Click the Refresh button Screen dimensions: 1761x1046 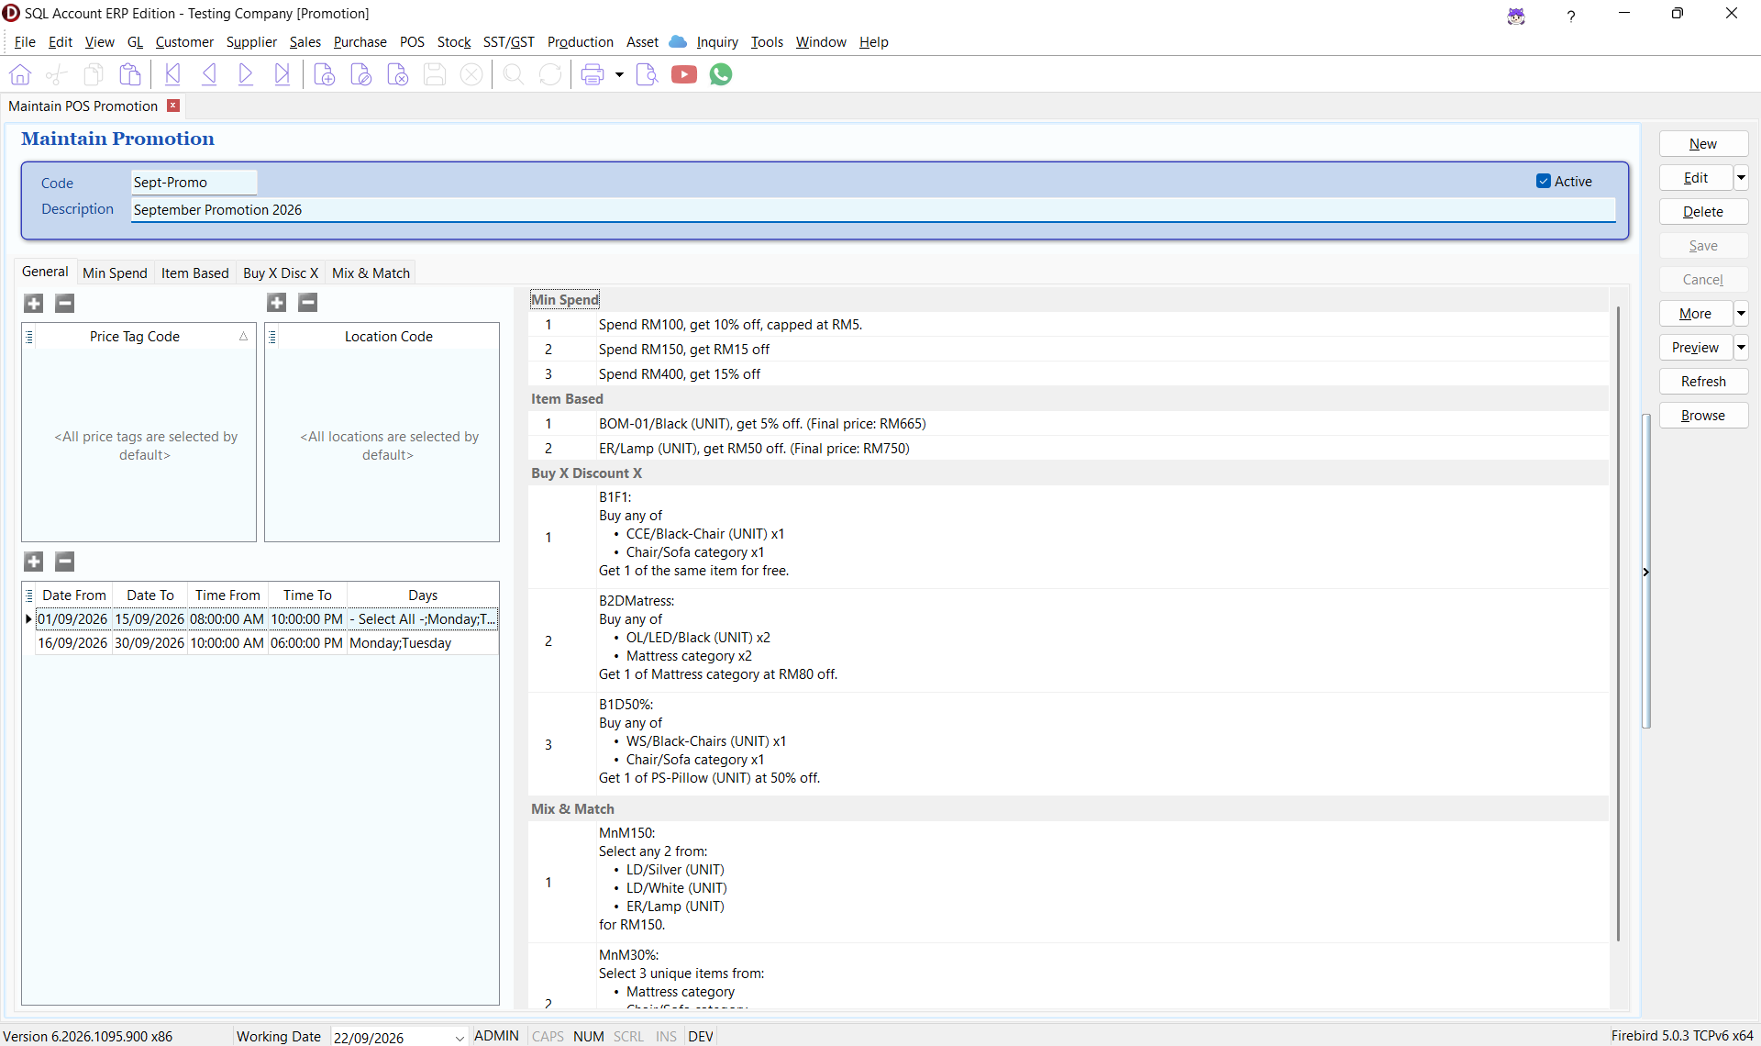click(1703, 382)
